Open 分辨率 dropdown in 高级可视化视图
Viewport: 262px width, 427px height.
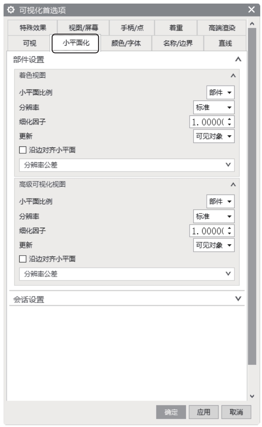pyautogui.click(x=214, y=216)
